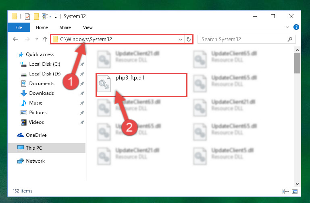310x203 pixels.
Task: Click the pin icon beside Local Disk (C:)
Action: coord(82,64)
